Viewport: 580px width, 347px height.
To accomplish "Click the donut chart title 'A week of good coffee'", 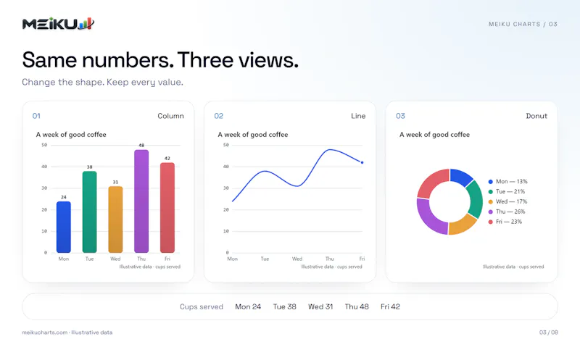I will [434, 135].
